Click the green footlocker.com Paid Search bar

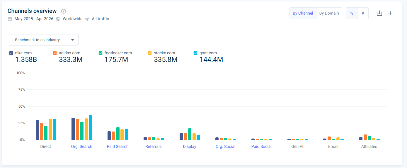[118, 134]
